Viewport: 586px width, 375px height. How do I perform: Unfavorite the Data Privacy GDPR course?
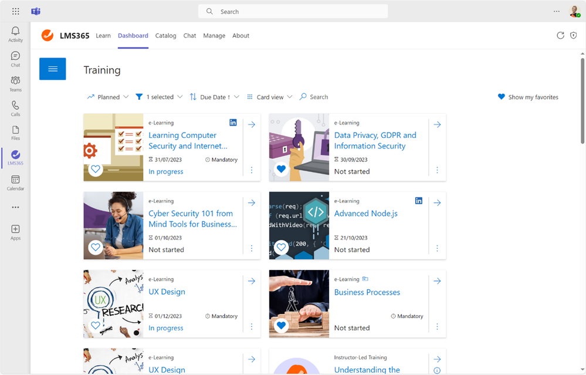pos(281,169)
